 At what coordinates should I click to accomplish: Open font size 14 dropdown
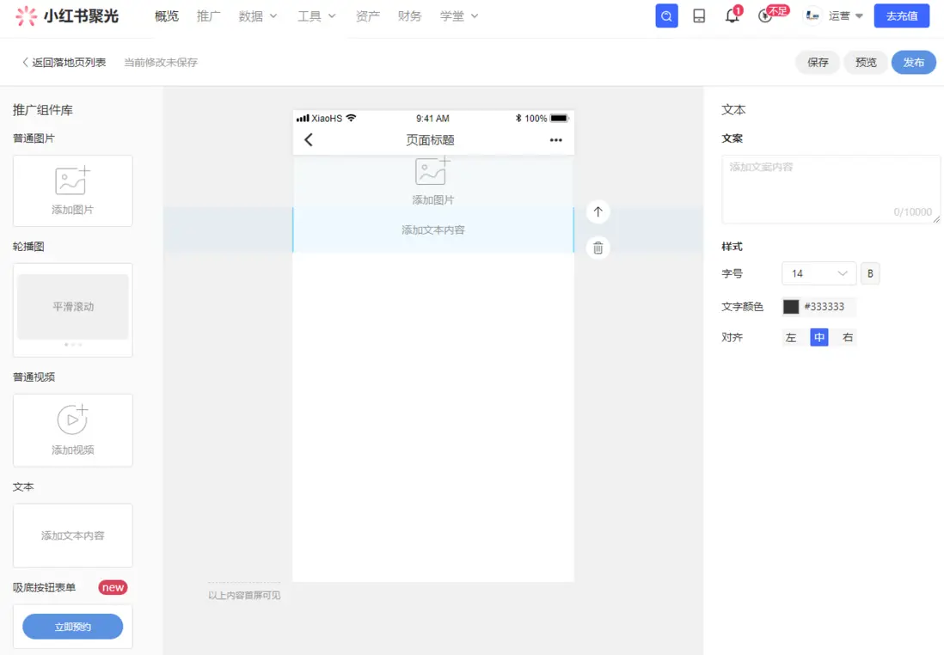(818, 273)
